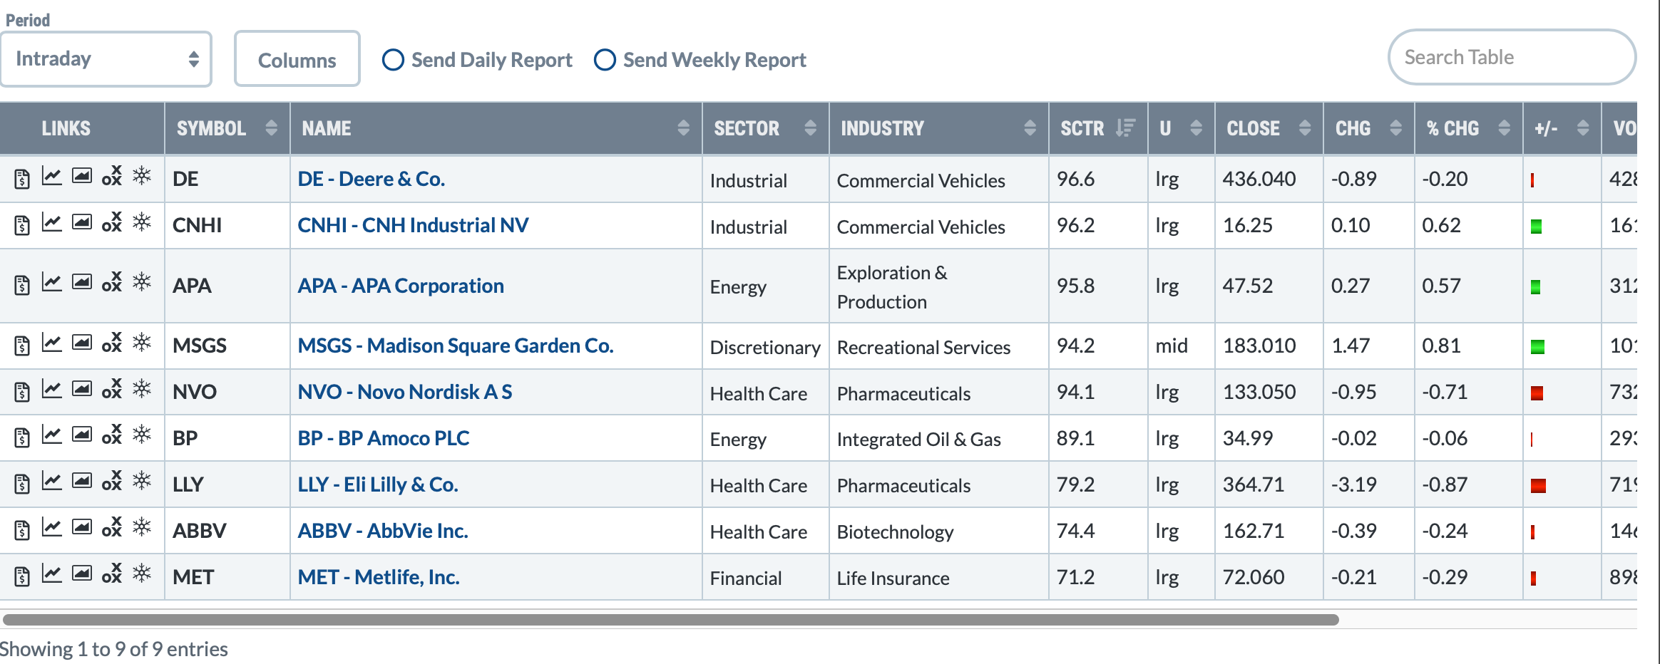Open MSGS - Madison Square Garden Co. link
Image resolution: width=1660 pixels, height=664 pixels.
coord(456,346)
